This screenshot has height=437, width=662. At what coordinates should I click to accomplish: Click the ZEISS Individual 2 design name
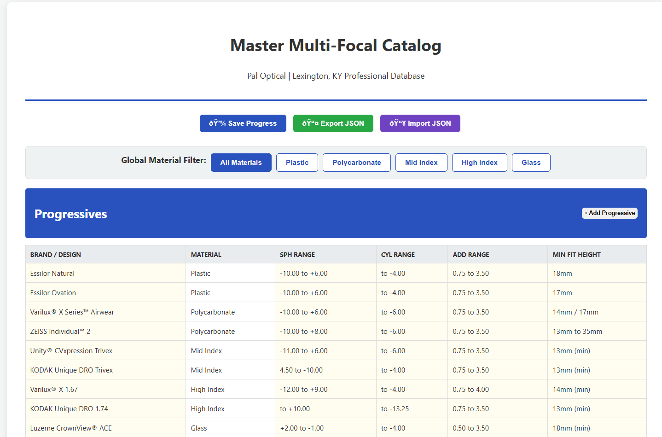pos(60,332)
